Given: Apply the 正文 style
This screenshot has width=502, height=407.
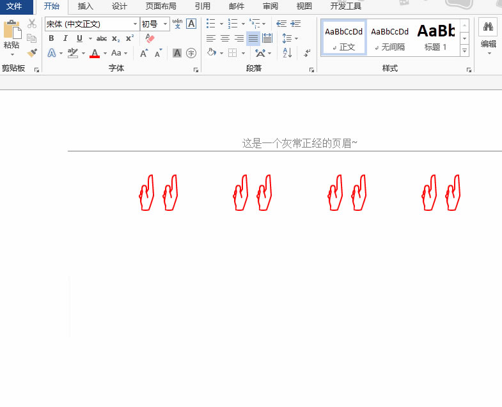Looking at the screenshot, I should point(344,38).
